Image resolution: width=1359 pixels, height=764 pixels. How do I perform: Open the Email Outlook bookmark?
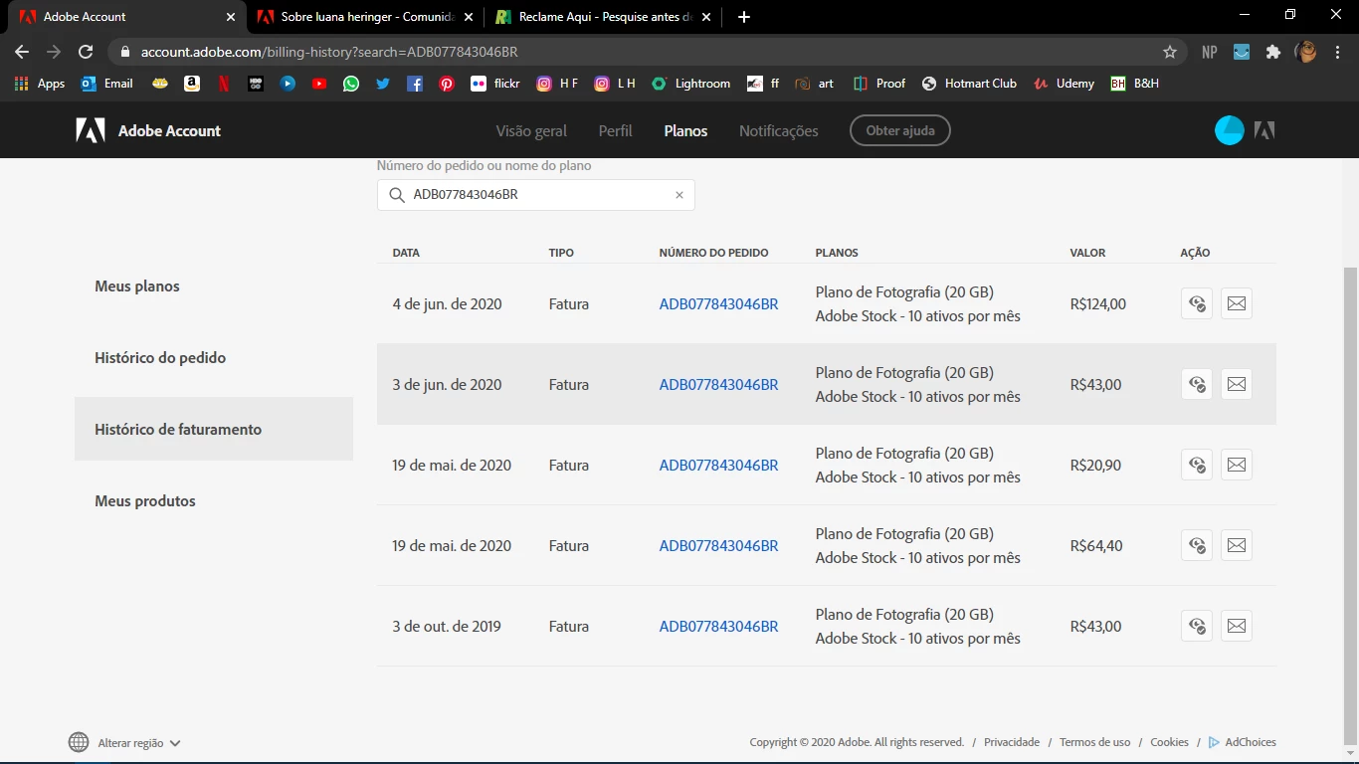pyautogui.click(x=107, y=84)
